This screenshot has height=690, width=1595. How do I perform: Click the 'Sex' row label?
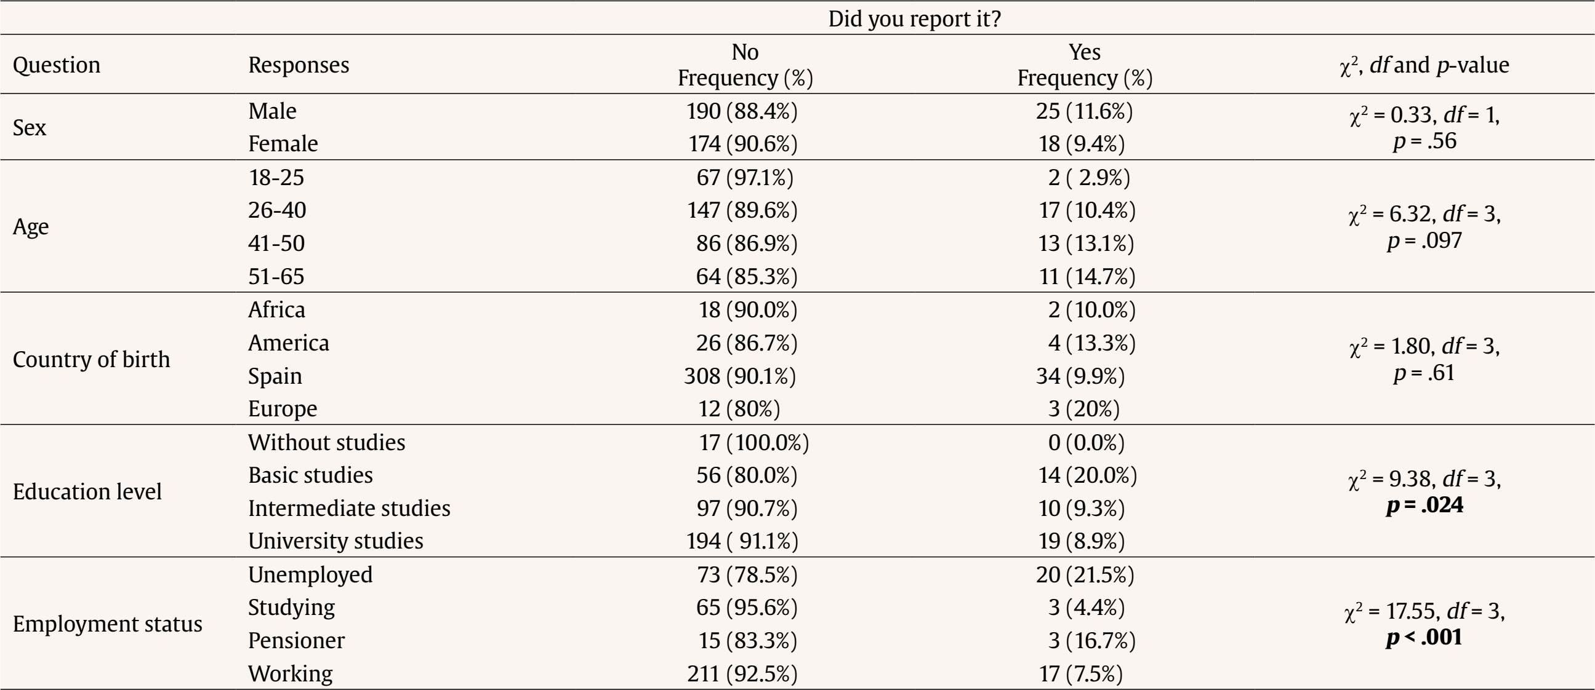(x=30, y=127)
